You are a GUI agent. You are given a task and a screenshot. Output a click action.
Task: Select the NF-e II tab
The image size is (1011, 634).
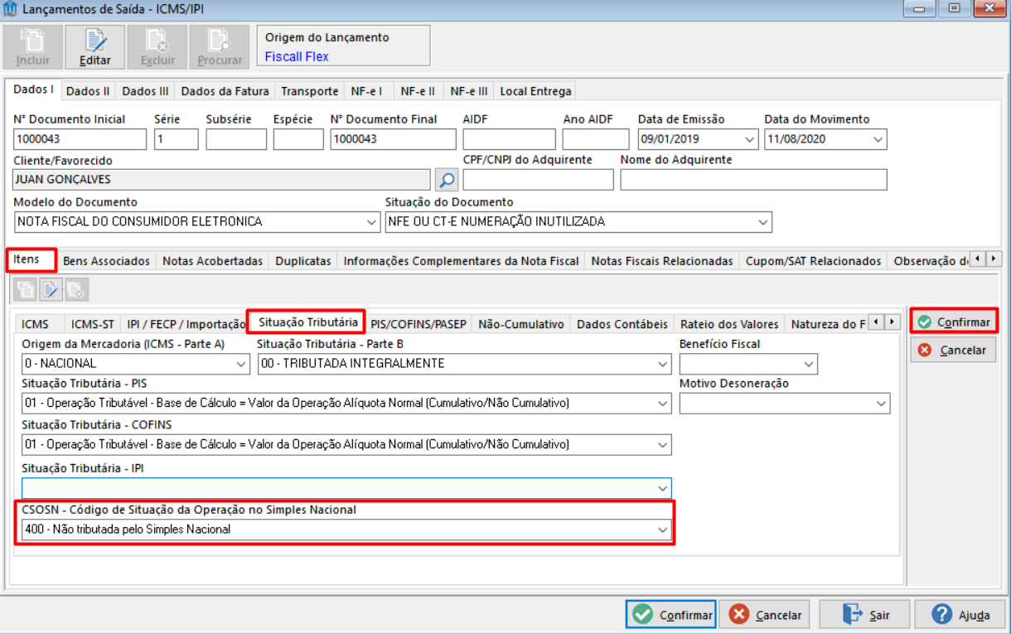point(417,91)
